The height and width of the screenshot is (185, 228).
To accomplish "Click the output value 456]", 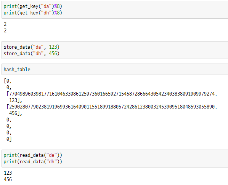I will pyautogui.click(x=14, y=113).
